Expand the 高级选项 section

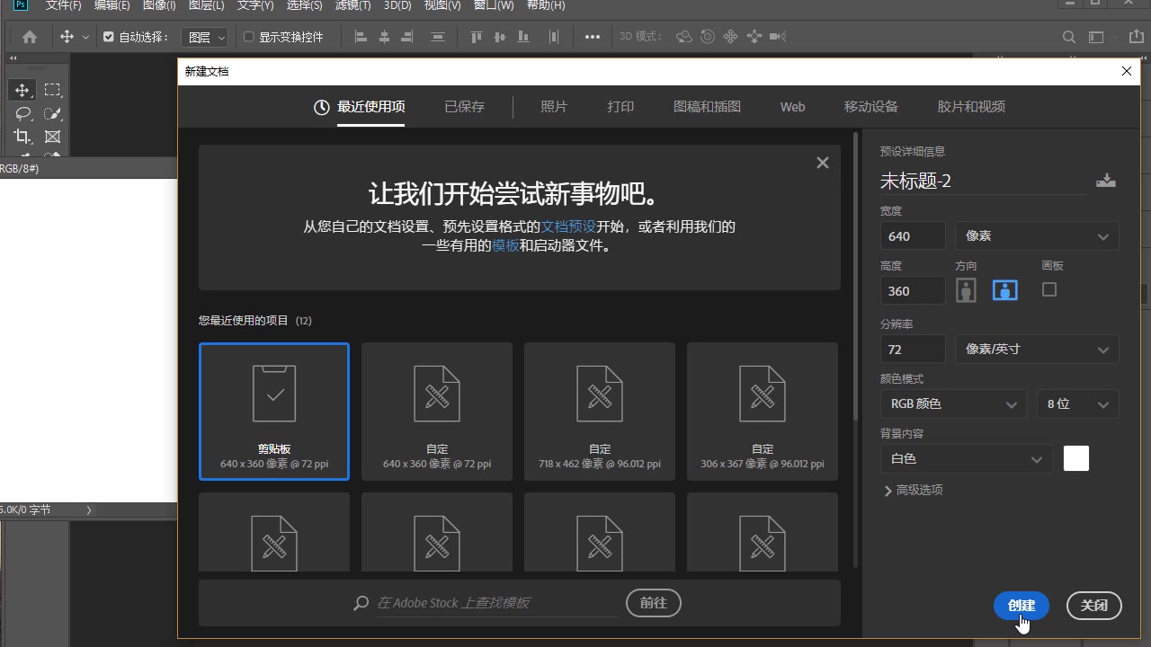point(913,491)
